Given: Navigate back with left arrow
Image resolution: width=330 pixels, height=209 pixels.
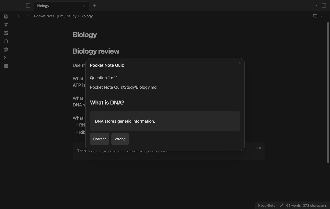Looking at the screenshot, I should click(x=19, y=16).
